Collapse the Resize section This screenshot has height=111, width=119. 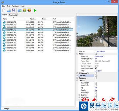point(77,54)
